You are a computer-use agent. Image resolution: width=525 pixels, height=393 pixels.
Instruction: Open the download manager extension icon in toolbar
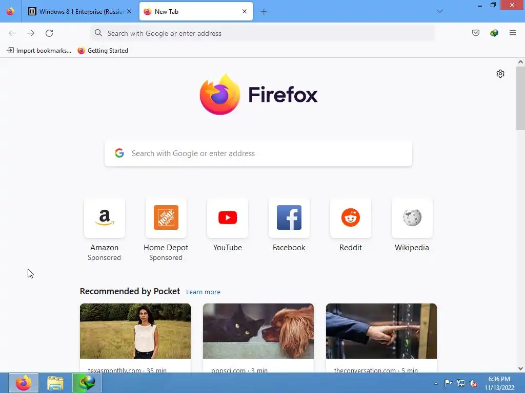(x=494, y=33)
